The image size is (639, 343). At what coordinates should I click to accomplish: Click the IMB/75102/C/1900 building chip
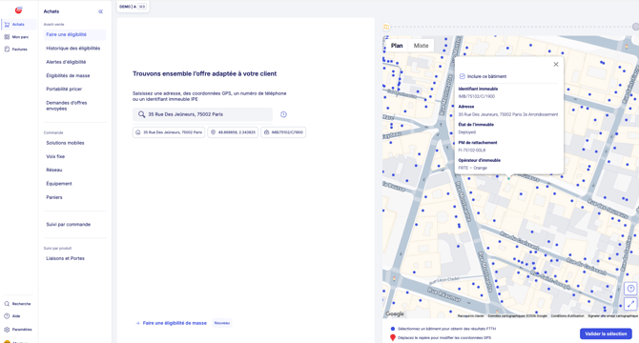point(283,132)
